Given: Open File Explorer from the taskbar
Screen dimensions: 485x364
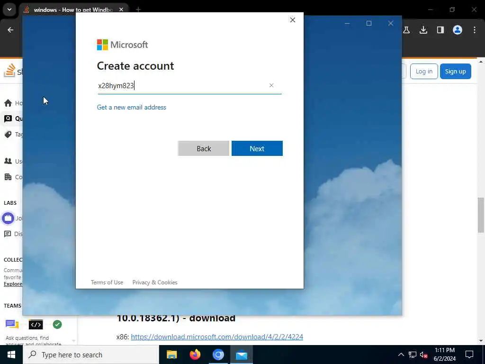Looking at the screenshot, I should [171, 355].
